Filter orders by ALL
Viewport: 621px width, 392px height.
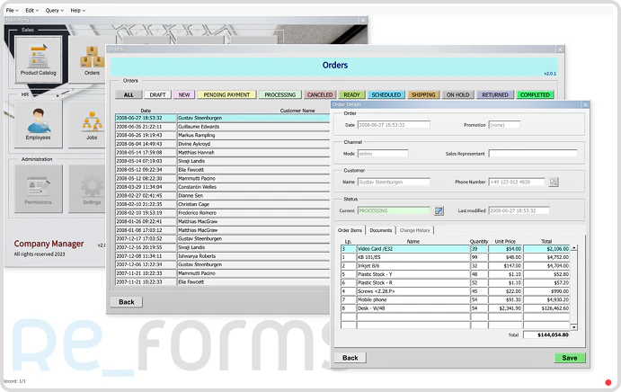pyautogui.click(x=129, y=94)
